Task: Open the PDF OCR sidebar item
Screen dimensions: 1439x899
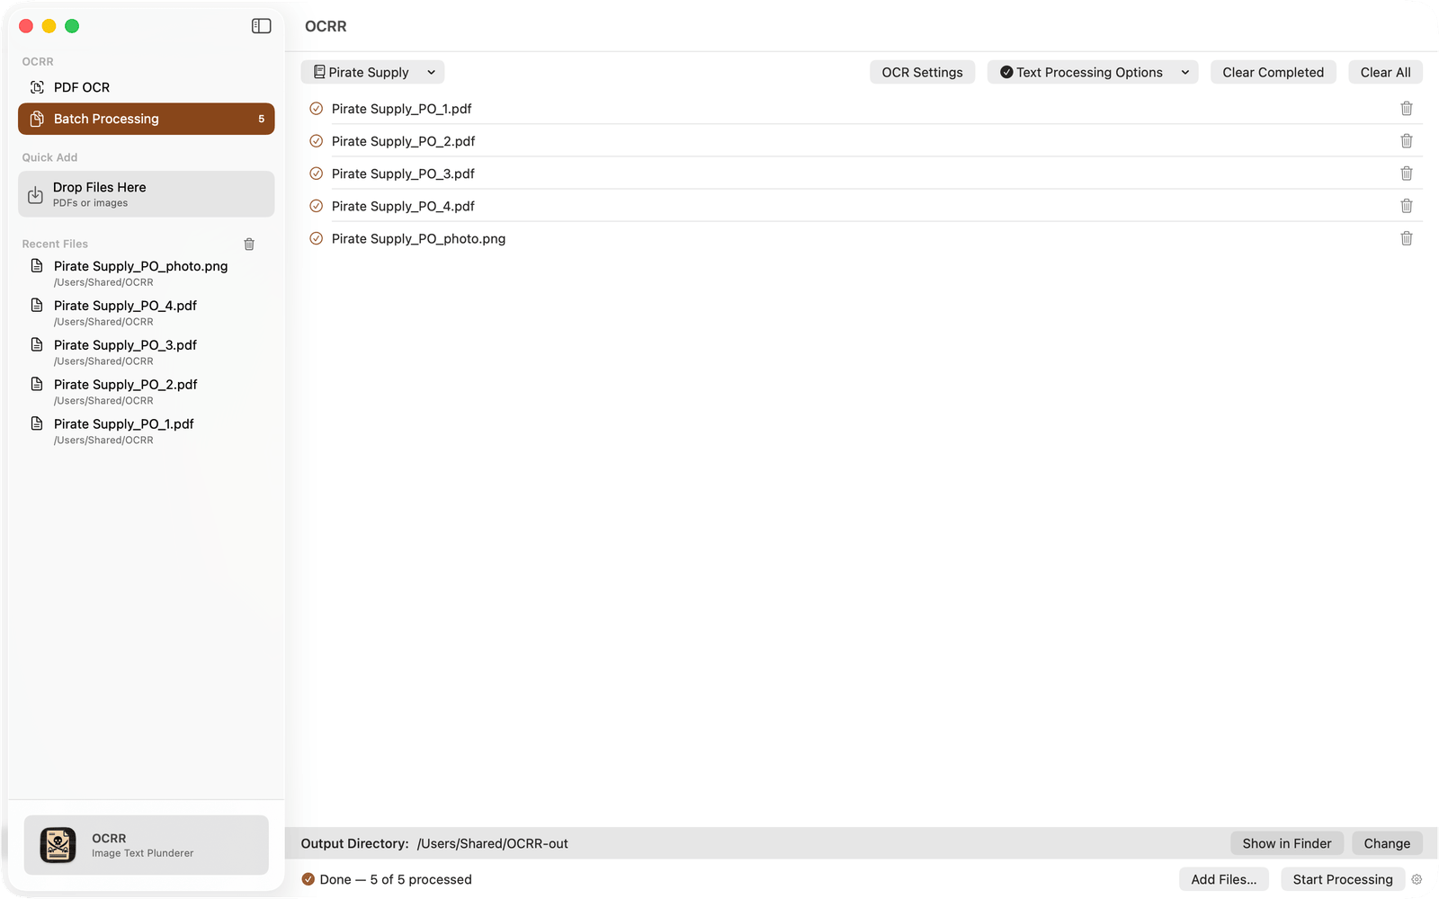Action: click(146, 87)
